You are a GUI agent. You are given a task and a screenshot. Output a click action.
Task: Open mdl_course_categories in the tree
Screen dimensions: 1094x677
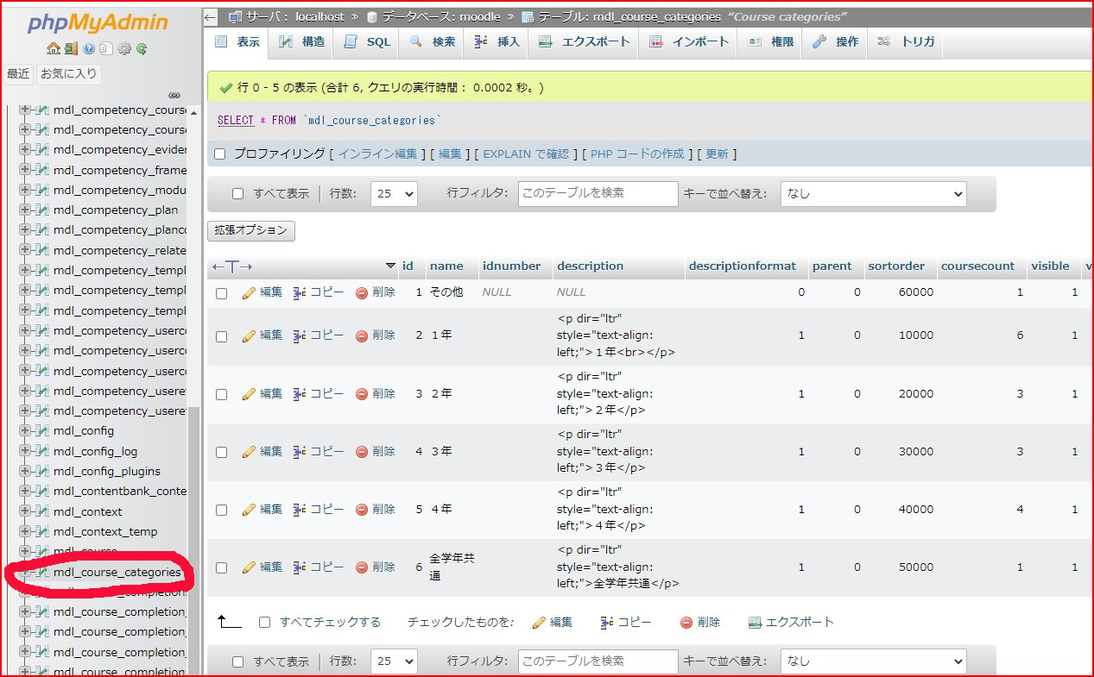(117, 572)
